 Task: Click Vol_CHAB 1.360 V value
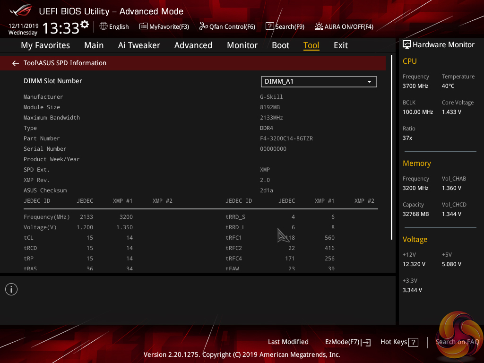coord(451,188)
